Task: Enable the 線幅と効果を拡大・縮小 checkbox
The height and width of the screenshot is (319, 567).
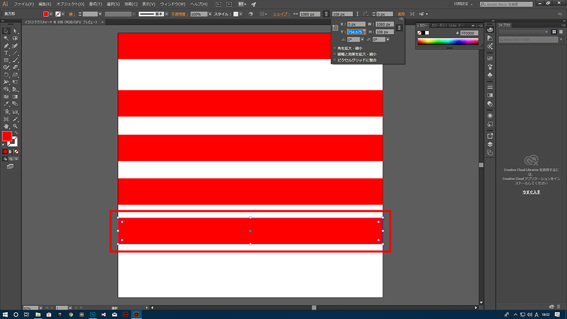Action: (x=335, y=54)
